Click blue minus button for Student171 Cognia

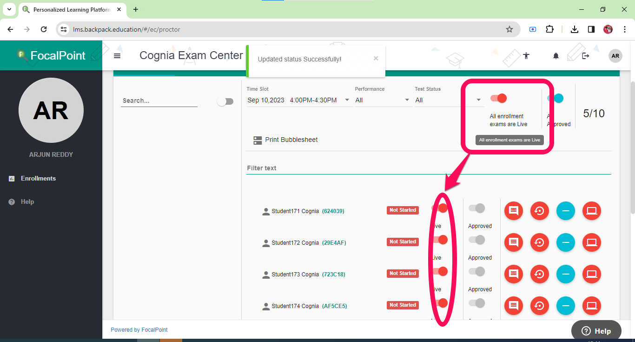(x=566, y=211)
